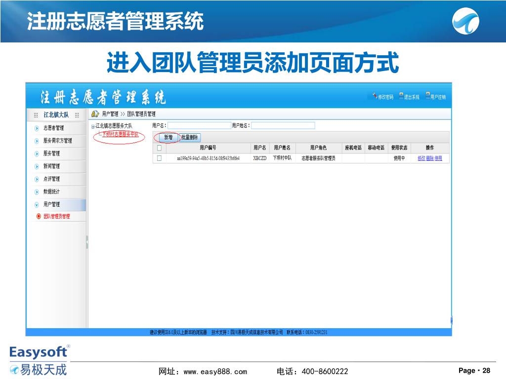Click the 志愿者服务队管理员 role cell

(319, 158)
